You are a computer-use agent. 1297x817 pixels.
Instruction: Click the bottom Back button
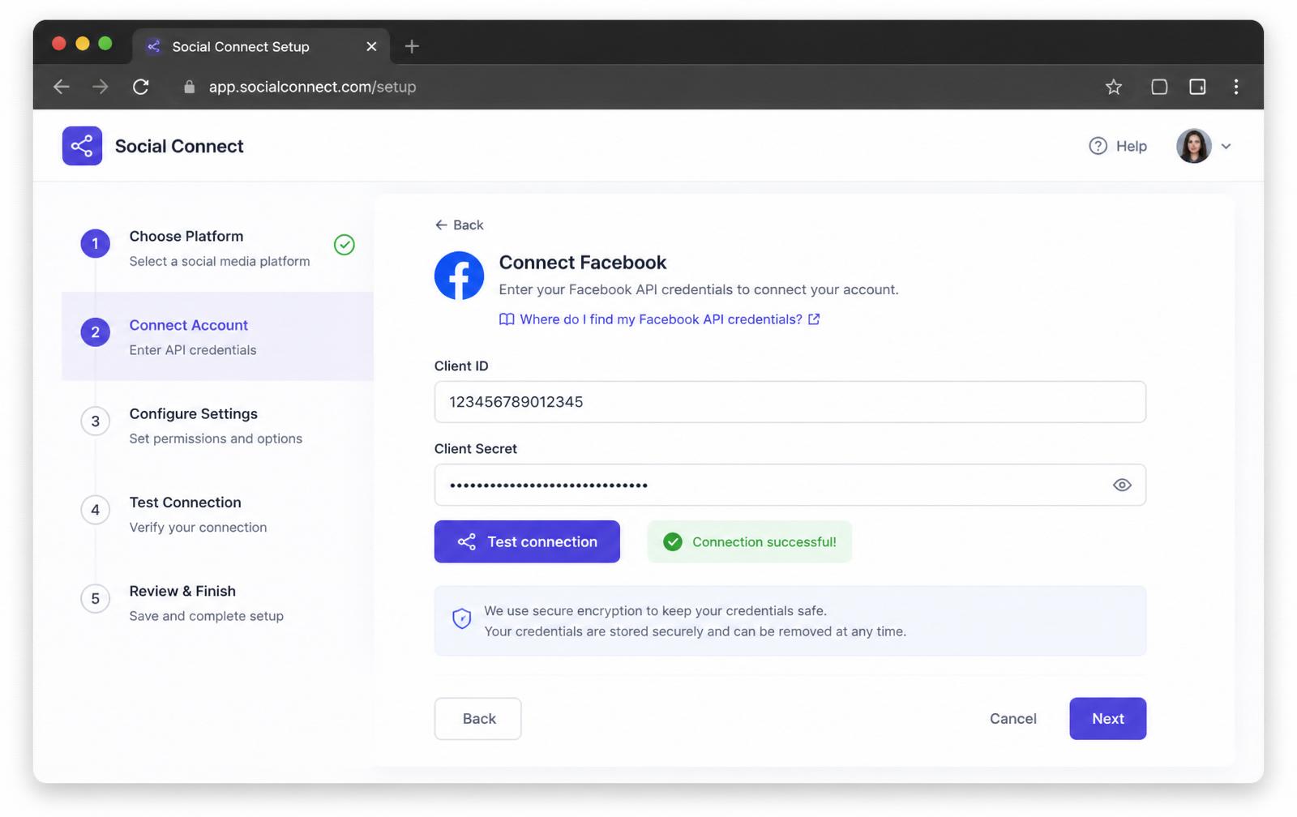[x=478, y=719]
